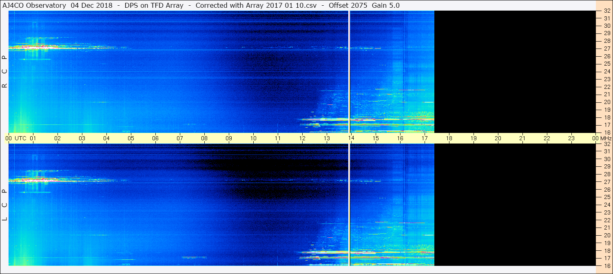The height and width of the screenshot is (274, 613).
Task: Click the 19 MHz label of the RCP panel
Action: tap(607, 110)
